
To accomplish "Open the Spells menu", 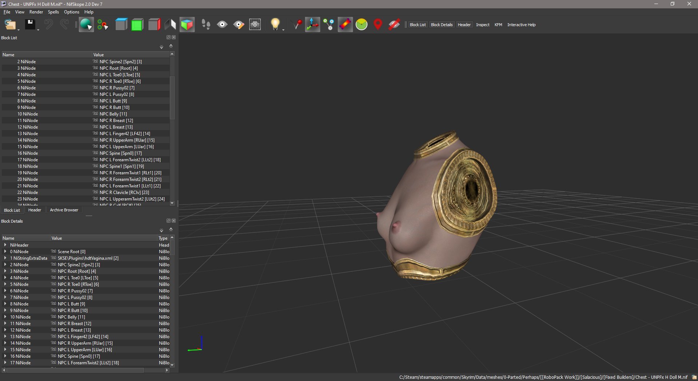I will click(53, 12).
